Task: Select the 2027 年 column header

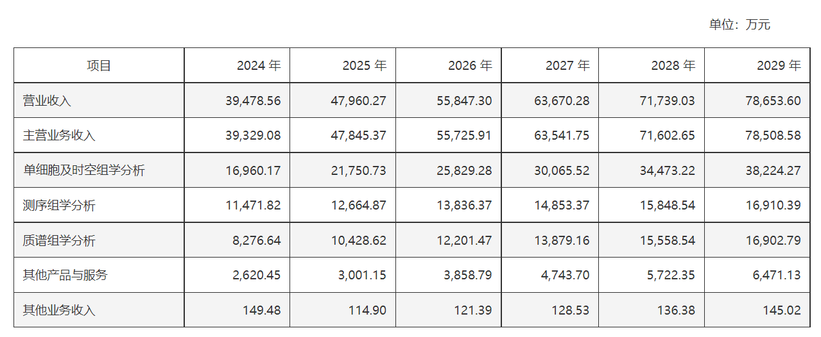Action: point(550,65)
